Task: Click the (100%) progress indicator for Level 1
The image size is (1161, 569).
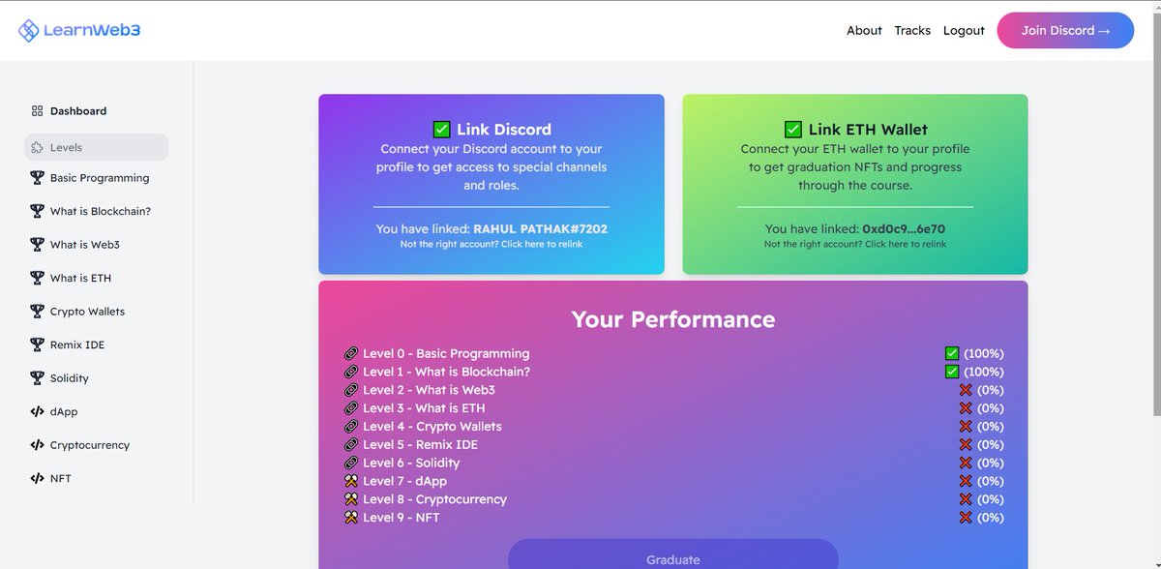Action: [x=986, y=372]
